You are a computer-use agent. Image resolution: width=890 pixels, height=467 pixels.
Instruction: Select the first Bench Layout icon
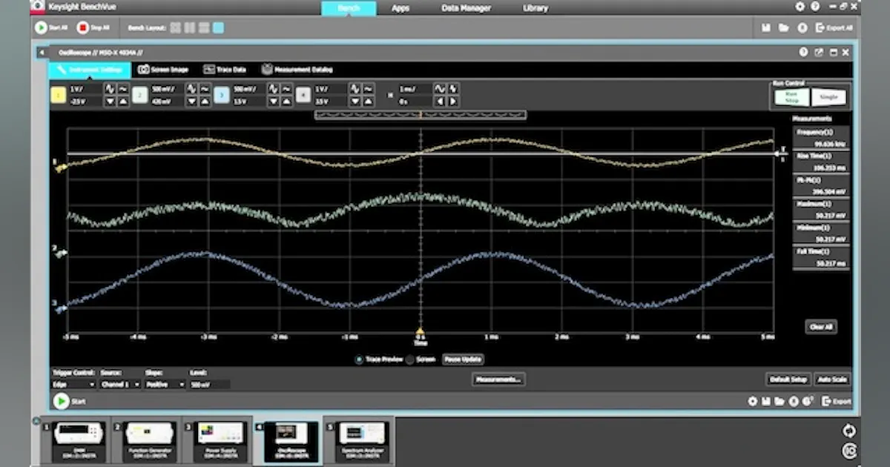[x=175, y=27]
